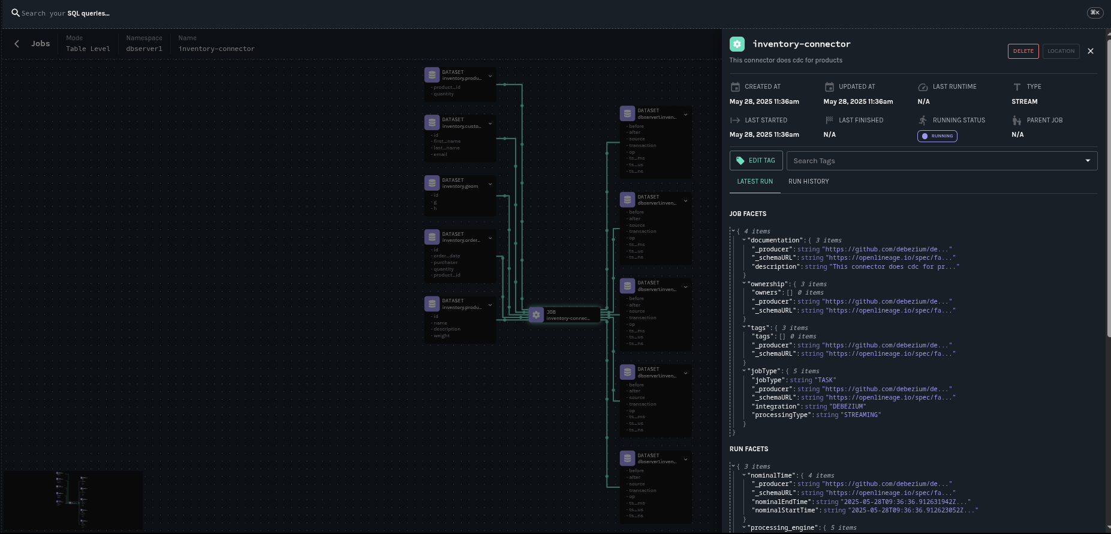
Task: Click the lineage graph minimap
Action: [x=73, y=500]
